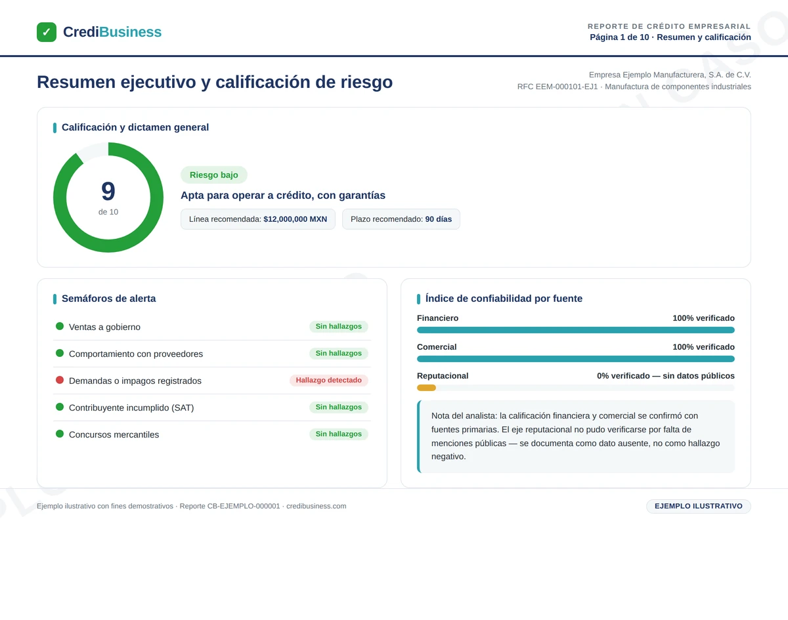Click 'Sin hallazgos' badge for Ventas a gobierno

(x=339, y=327)
